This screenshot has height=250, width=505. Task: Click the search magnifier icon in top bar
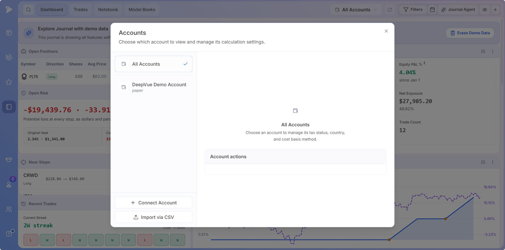(x=29, y=10)
